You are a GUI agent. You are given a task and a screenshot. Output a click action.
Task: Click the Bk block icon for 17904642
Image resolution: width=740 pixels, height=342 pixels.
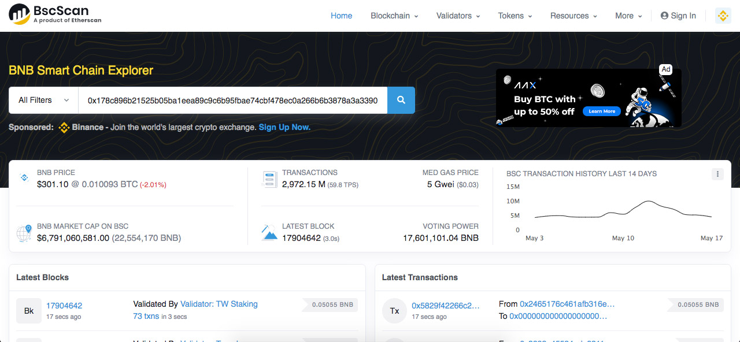click(29, 311)
